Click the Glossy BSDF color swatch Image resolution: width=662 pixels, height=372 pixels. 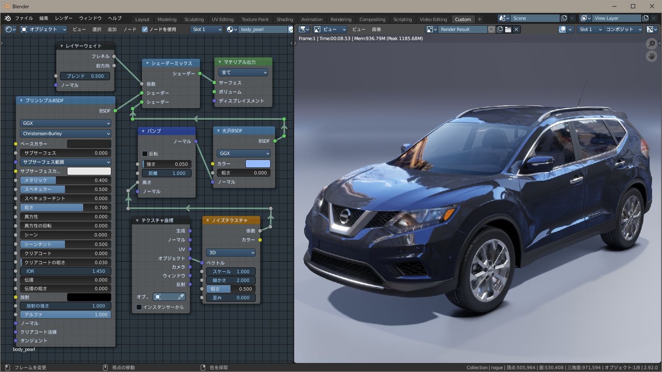pyautogui.click(x=258, y=164)
